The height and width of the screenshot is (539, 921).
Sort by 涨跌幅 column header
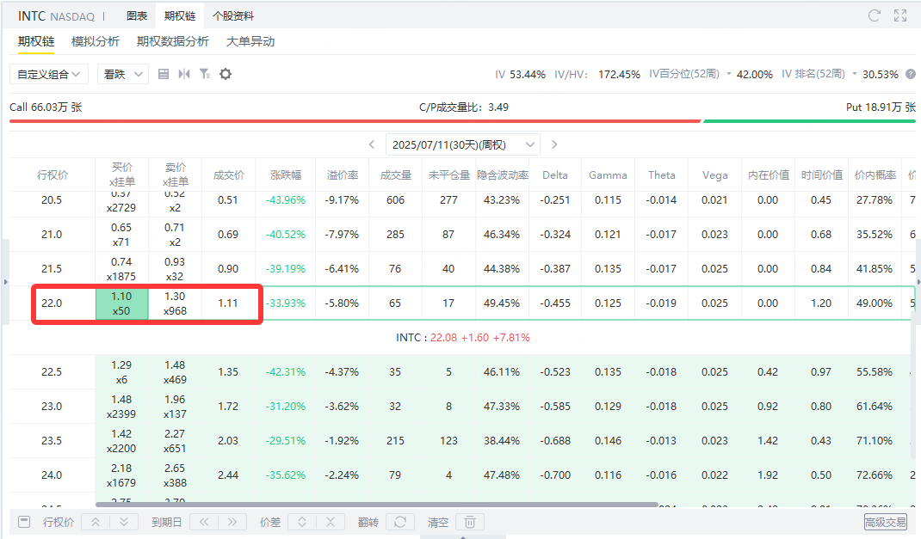pos(286,175)
